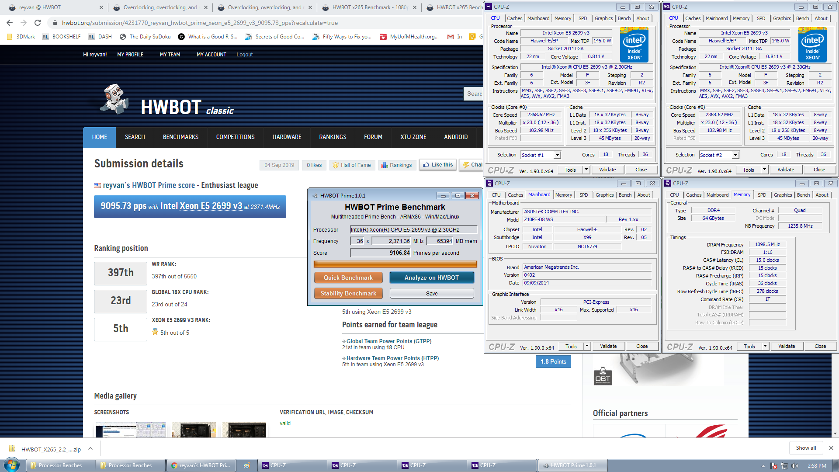Close the 'reyvan @ HWBOT' browser tab
The image size is (839, 472).
[101, 7]
